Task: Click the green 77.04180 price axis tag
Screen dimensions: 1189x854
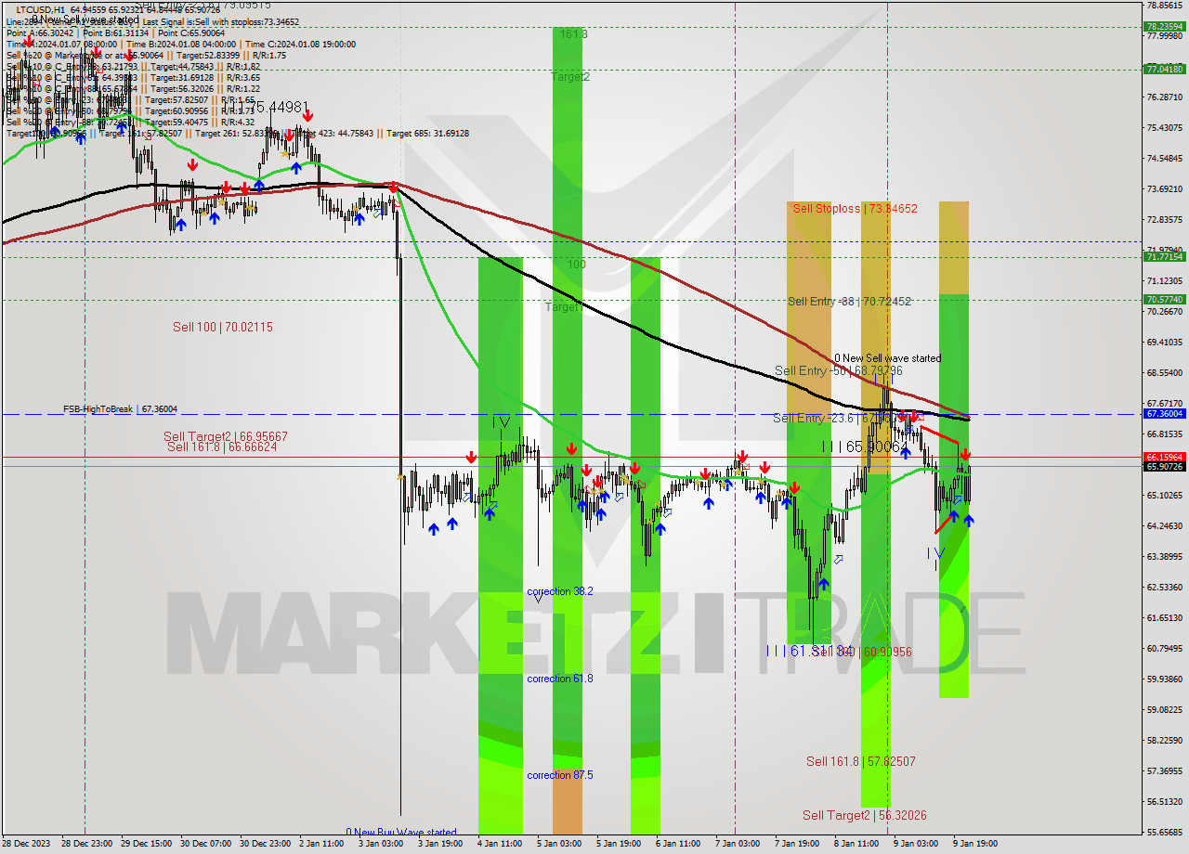Action: (x=1164, y=69)
